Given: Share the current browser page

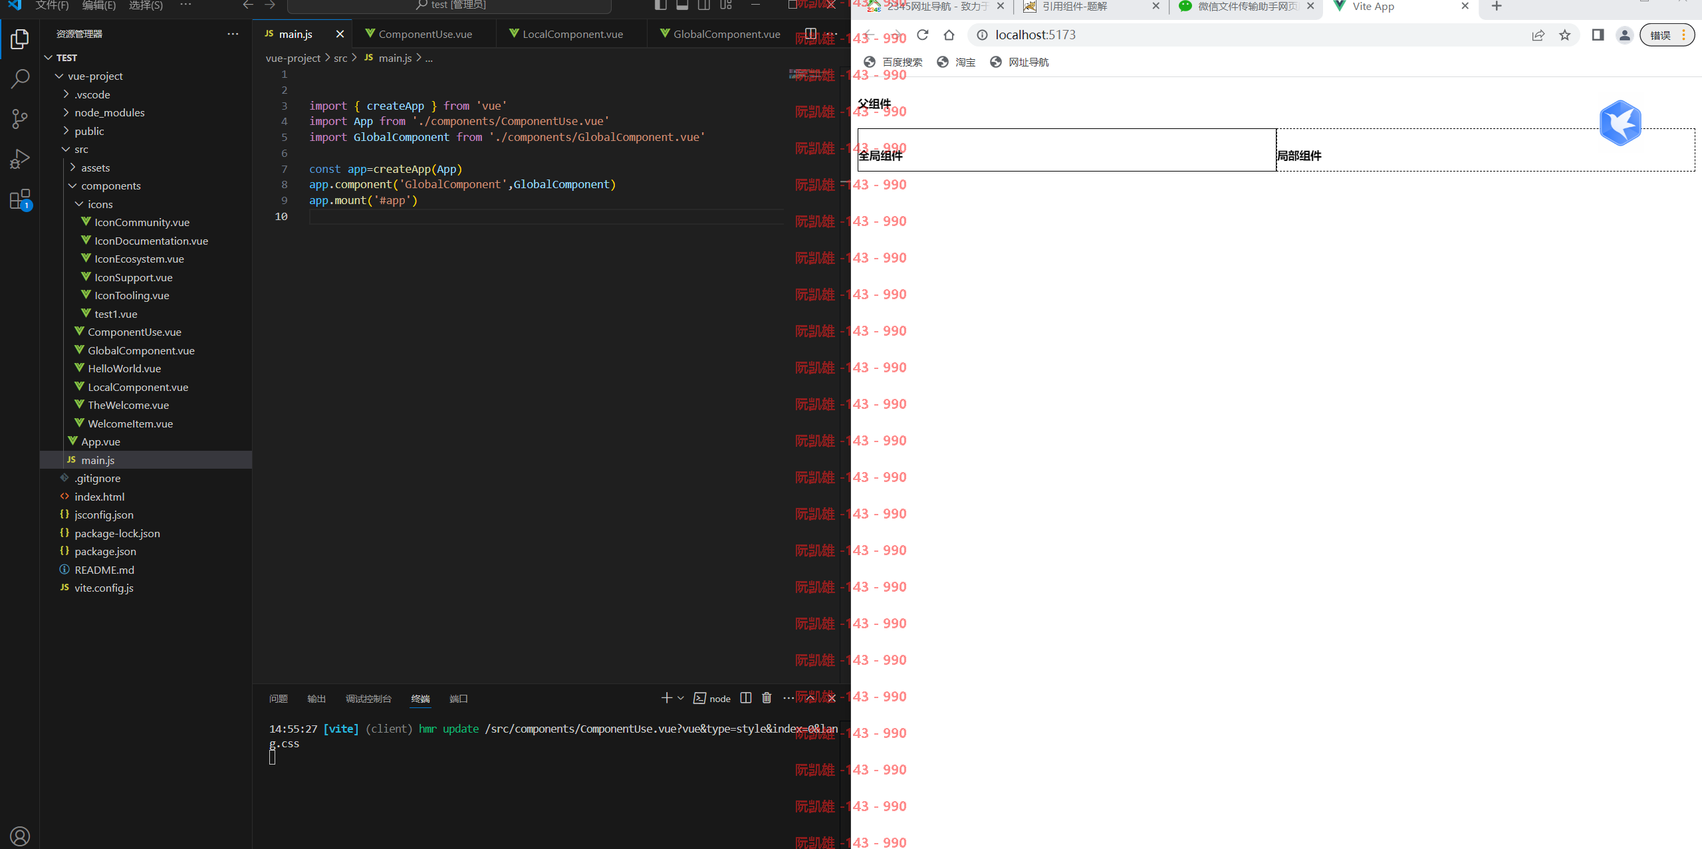Looking at the screenshot, I should pos(1538,35).
